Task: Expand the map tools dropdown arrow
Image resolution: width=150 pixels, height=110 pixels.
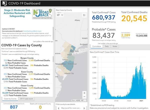Action: coord(62,15)
